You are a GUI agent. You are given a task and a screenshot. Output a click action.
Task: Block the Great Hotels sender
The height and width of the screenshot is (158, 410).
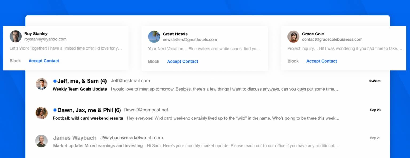click(154, 61)
